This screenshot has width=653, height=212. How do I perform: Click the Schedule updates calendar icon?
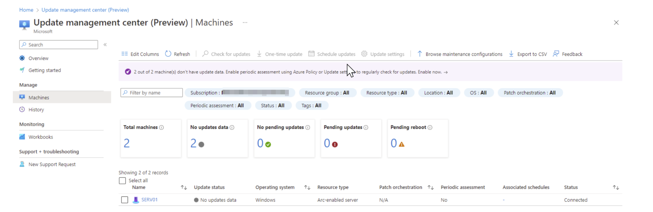coord(311,54)
